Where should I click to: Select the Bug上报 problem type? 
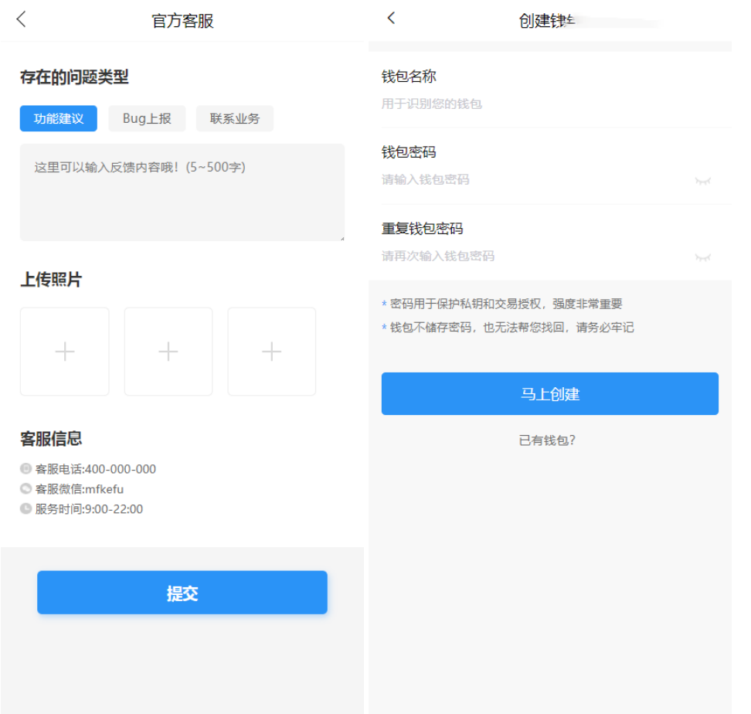tap(147, 119)
